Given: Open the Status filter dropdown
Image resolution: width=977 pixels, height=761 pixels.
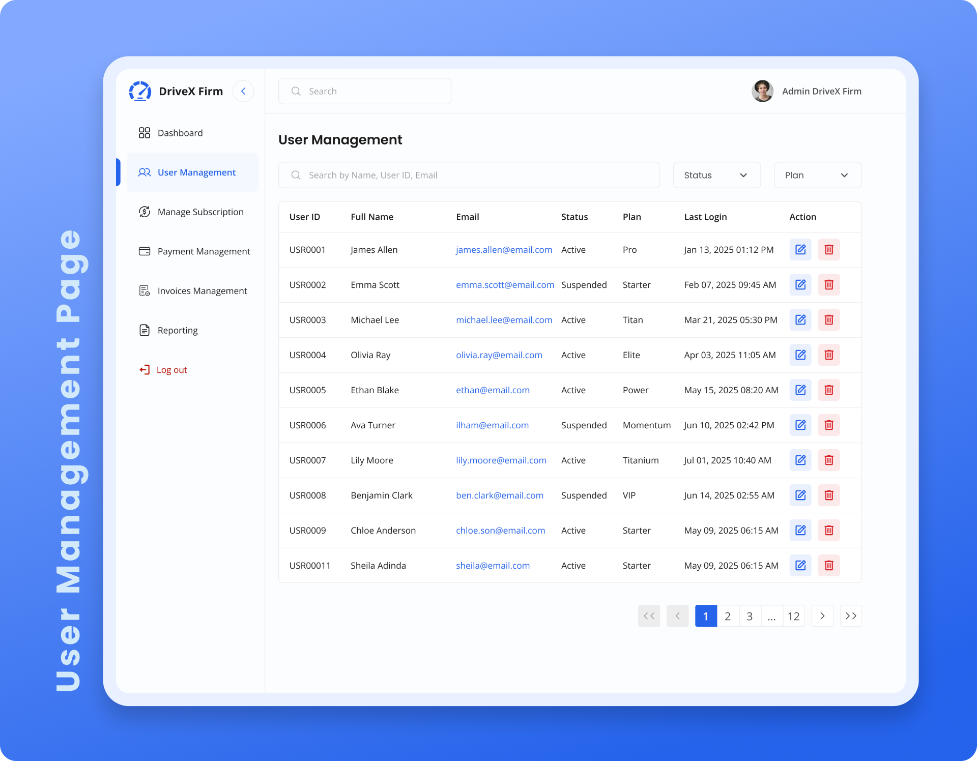Looking at the screenshot, I should [x=716, y=175].
